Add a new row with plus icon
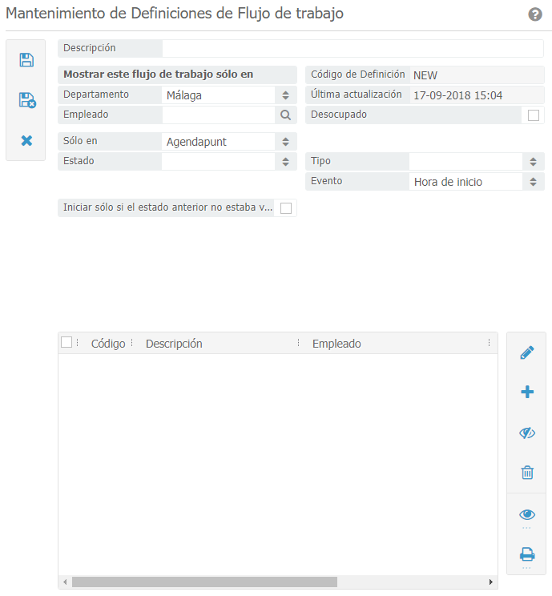552x596 pixels. pyautogui.click(x=527, y=392)
